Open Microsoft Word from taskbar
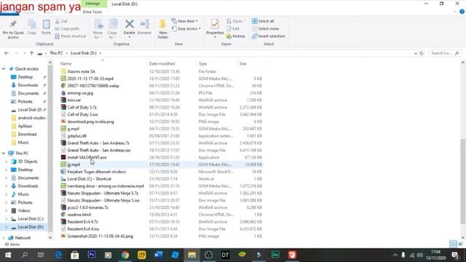Viewport: 466px width, 262px height. 159,255
